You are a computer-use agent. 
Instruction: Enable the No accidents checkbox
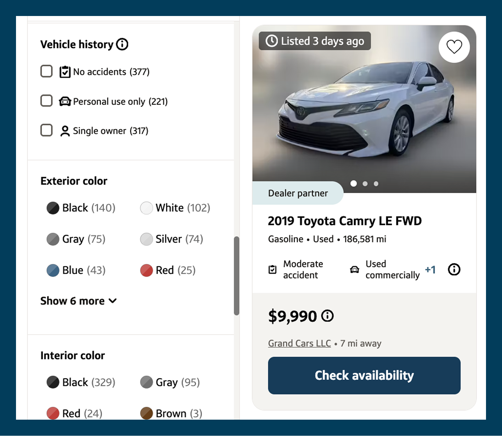(x=46, y=71)
